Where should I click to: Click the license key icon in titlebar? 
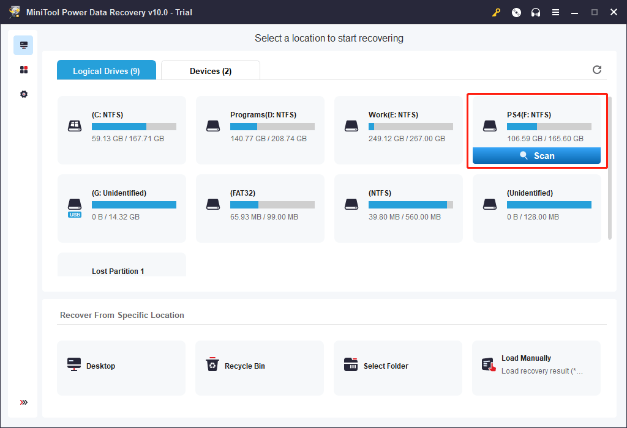tap(496, 12)
